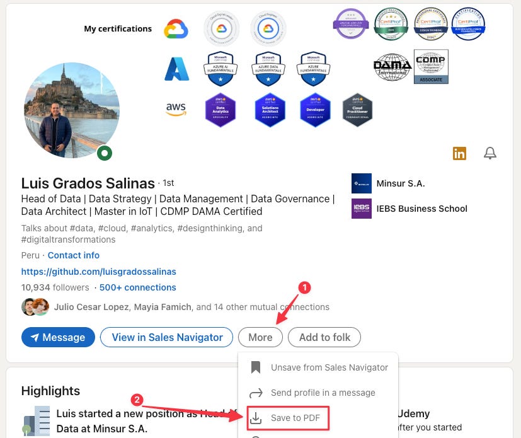Click the DAMA International logo
Viewport: 521px width, 438px height.
pos(392,67)
